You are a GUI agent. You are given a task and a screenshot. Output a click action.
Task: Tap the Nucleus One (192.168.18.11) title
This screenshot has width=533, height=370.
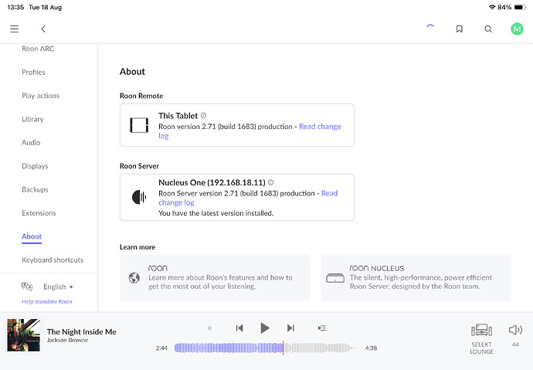pyautogui.click(x=212, y=182)
